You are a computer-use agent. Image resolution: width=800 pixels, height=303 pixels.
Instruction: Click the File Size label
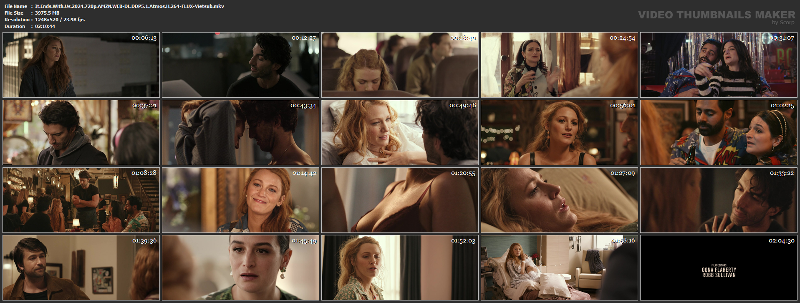(14, 13)
